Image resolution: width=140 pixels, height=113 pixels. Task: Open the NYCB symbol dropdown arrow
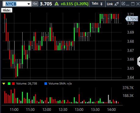(29, 4)
